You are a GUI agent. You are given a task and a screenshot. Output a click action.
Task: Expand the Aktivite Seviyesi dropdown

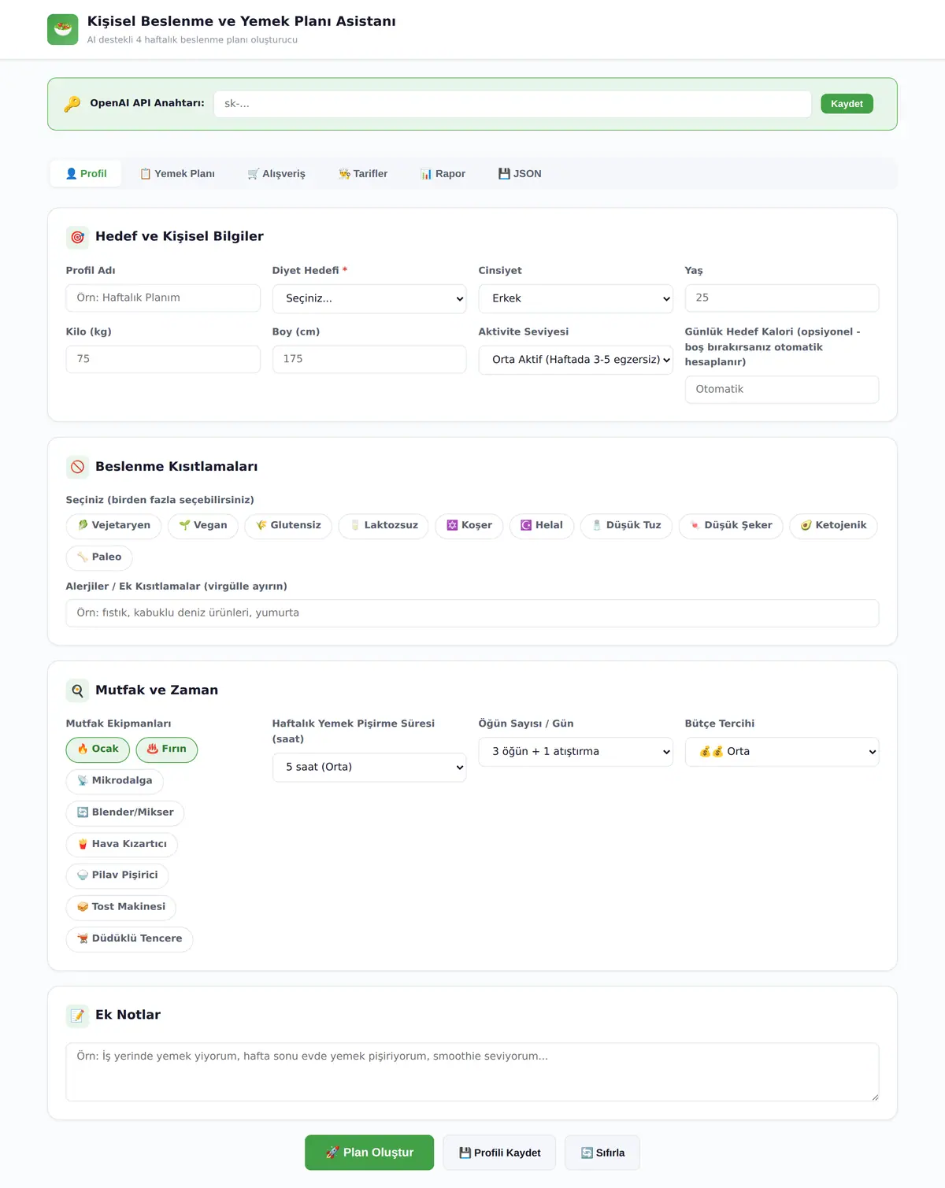[576, 360]
